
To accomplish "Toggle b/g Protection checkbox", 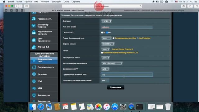I will 138,38.
